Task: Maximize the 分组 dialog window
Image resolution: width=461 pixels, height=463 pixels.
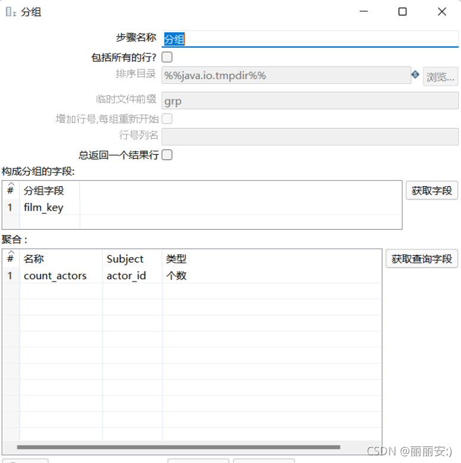Action: coord(403,11)
